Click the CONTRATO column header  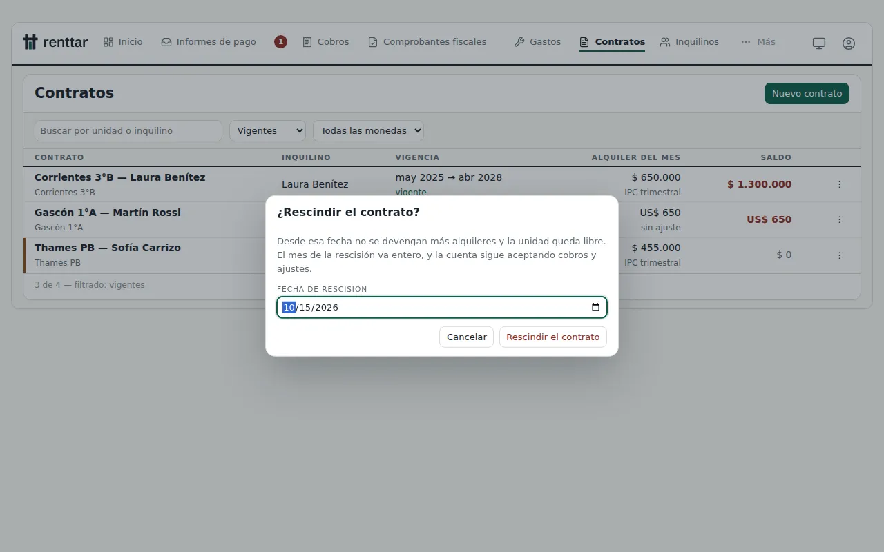coord(59,157)
